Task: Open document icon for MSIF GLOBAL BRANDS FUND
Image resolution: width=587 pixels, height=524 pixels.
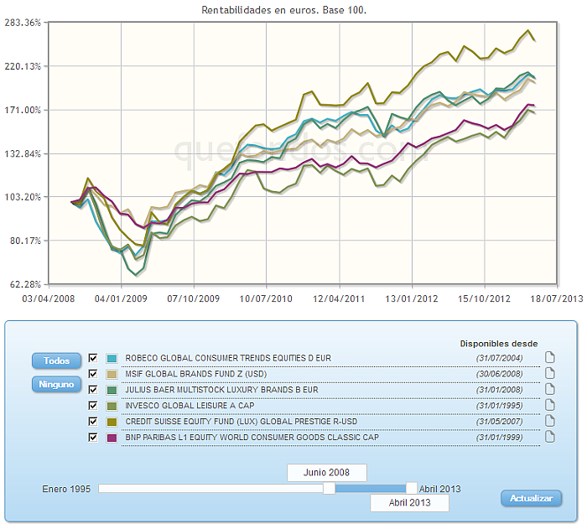Action: (549, 374)
